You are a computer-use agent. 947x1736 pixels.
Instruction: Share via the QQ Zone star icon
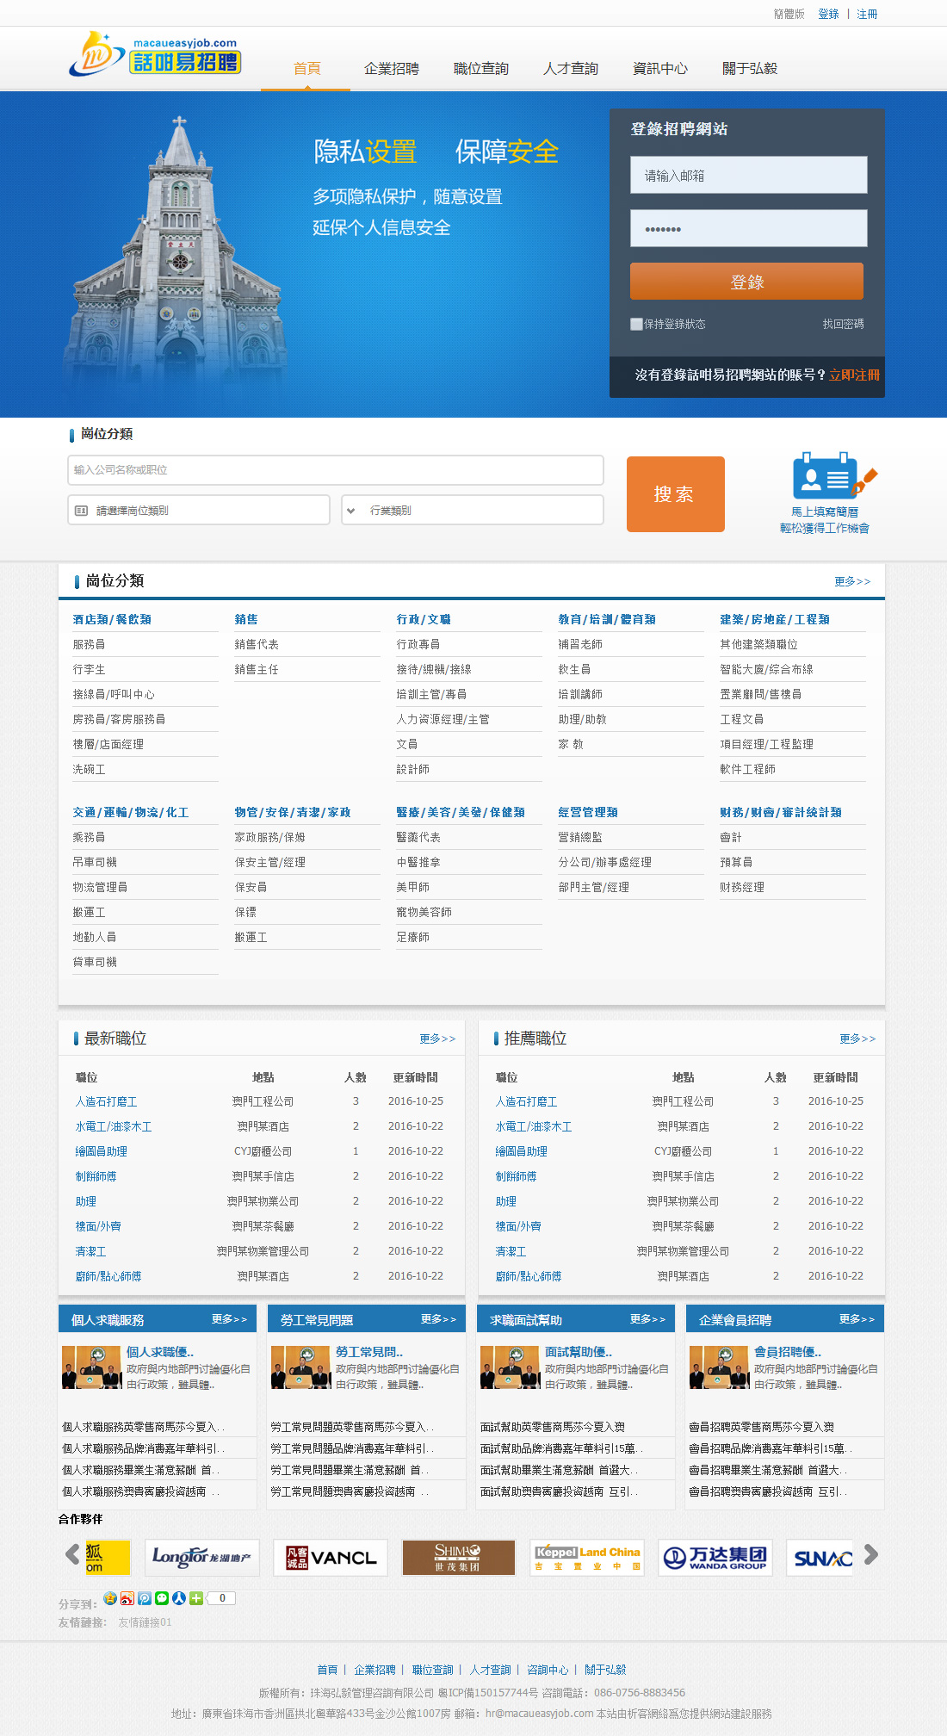(110, 1598)
